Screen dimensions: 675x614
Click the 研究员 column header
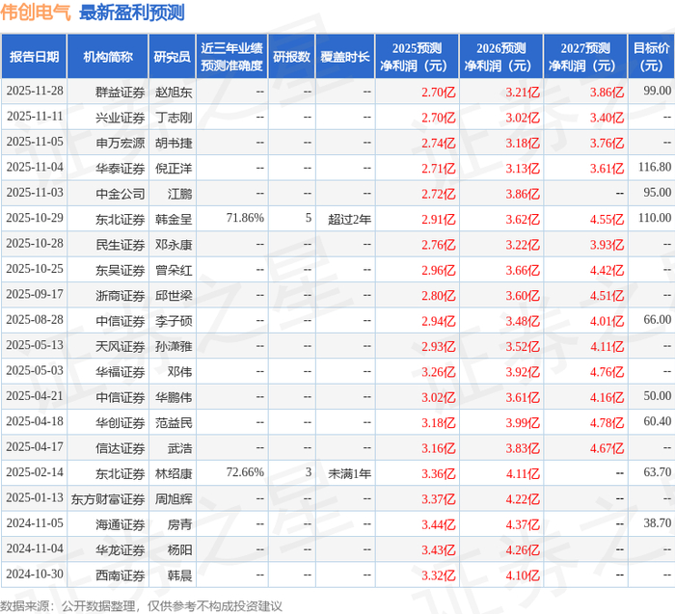pyautogui.click(x=173, y=56)
